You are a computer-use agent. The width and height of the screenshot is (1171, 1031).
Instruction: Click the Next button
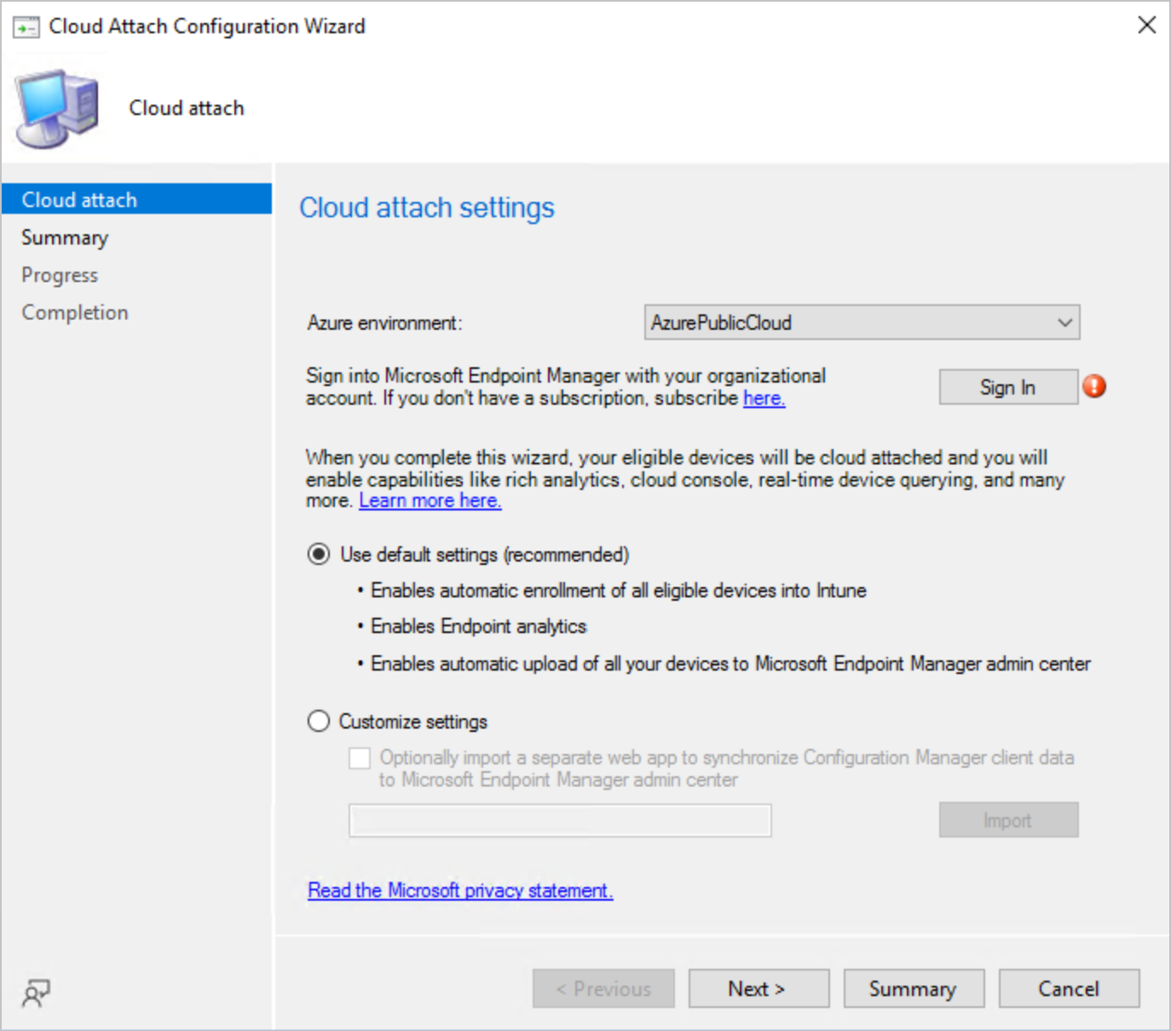758,988
